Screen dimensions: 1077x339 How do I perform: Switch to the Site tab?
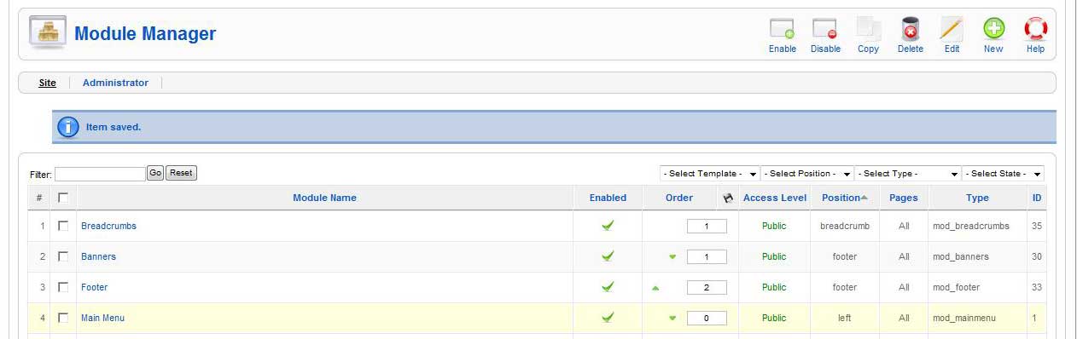(48, 83)
